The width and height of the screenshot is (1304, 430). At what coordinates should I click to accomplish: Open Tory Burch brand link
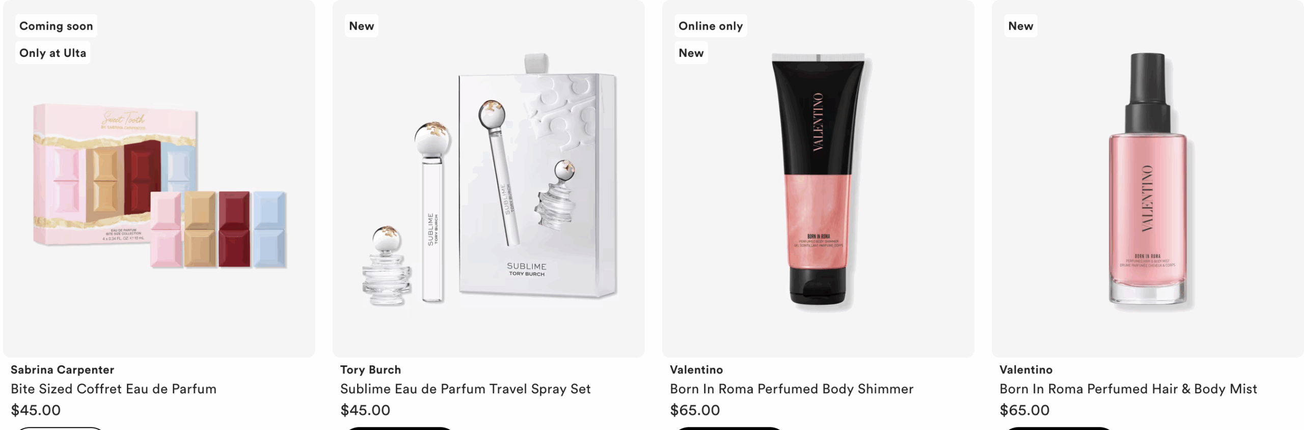point(370,370)
